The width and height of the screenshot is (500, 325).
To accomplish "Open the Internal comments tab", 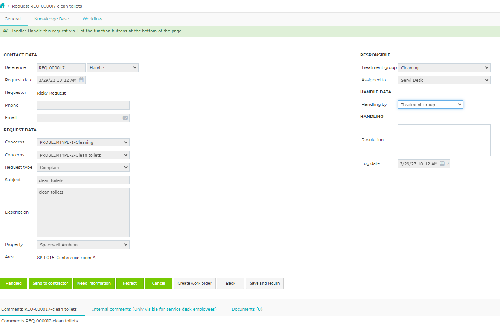I will coord(154,309).
